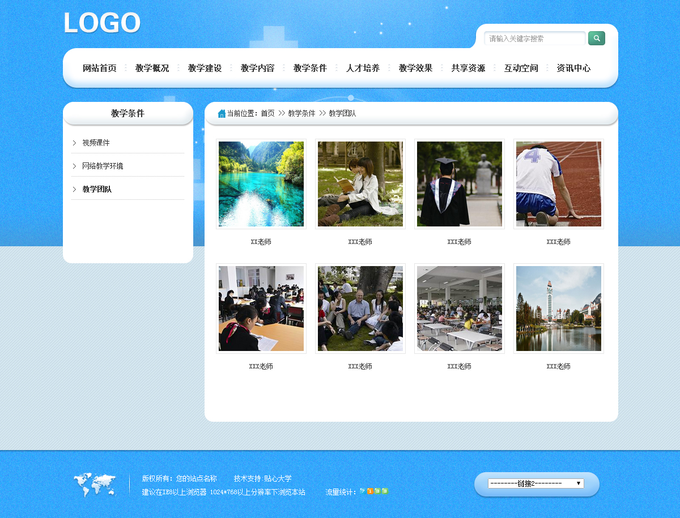Open the 链接2 dropdown in footer
Viewport: 680px width, 518px height.
[x=535, y=483]
